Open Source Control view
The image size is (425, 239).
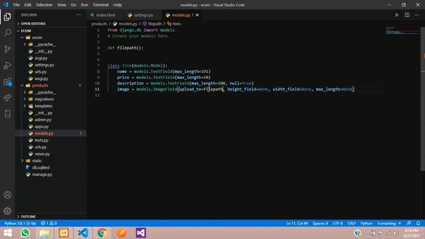click(7, 49)
